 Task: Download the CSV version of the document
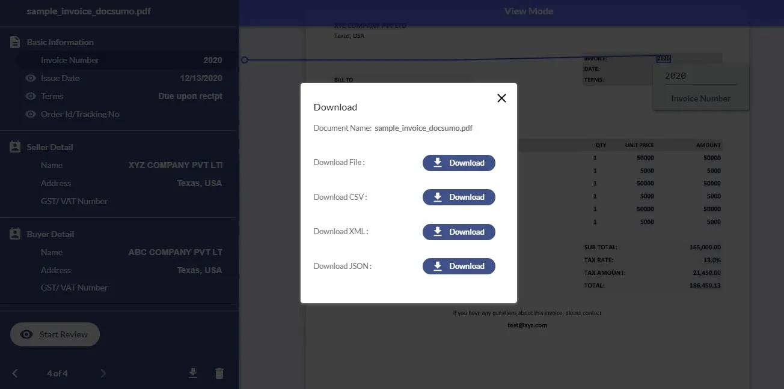[x=459, y=197]
